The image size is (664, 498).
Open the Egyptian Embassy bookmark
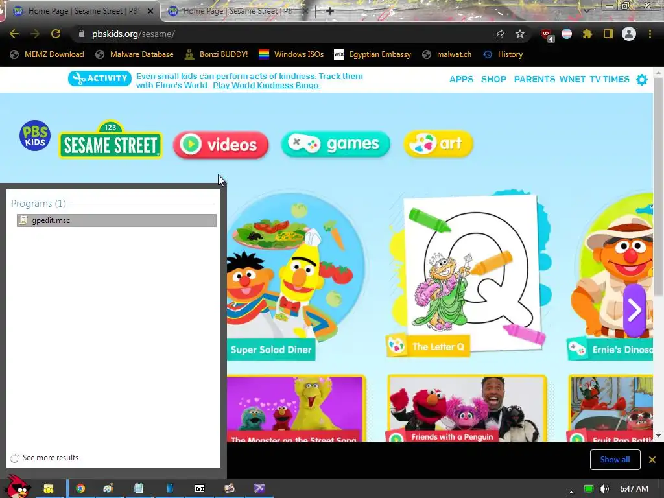pos(373,54)
